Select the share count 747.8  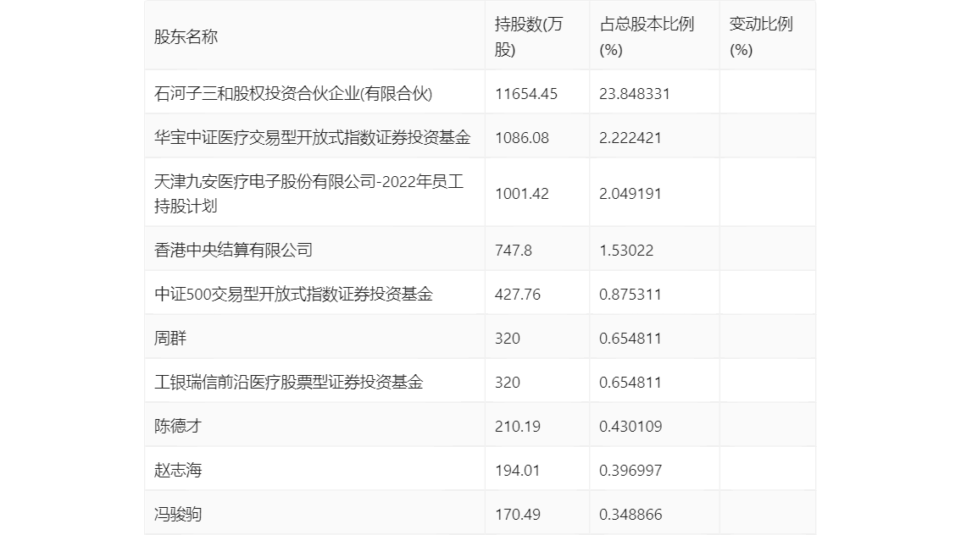point(513,251)
